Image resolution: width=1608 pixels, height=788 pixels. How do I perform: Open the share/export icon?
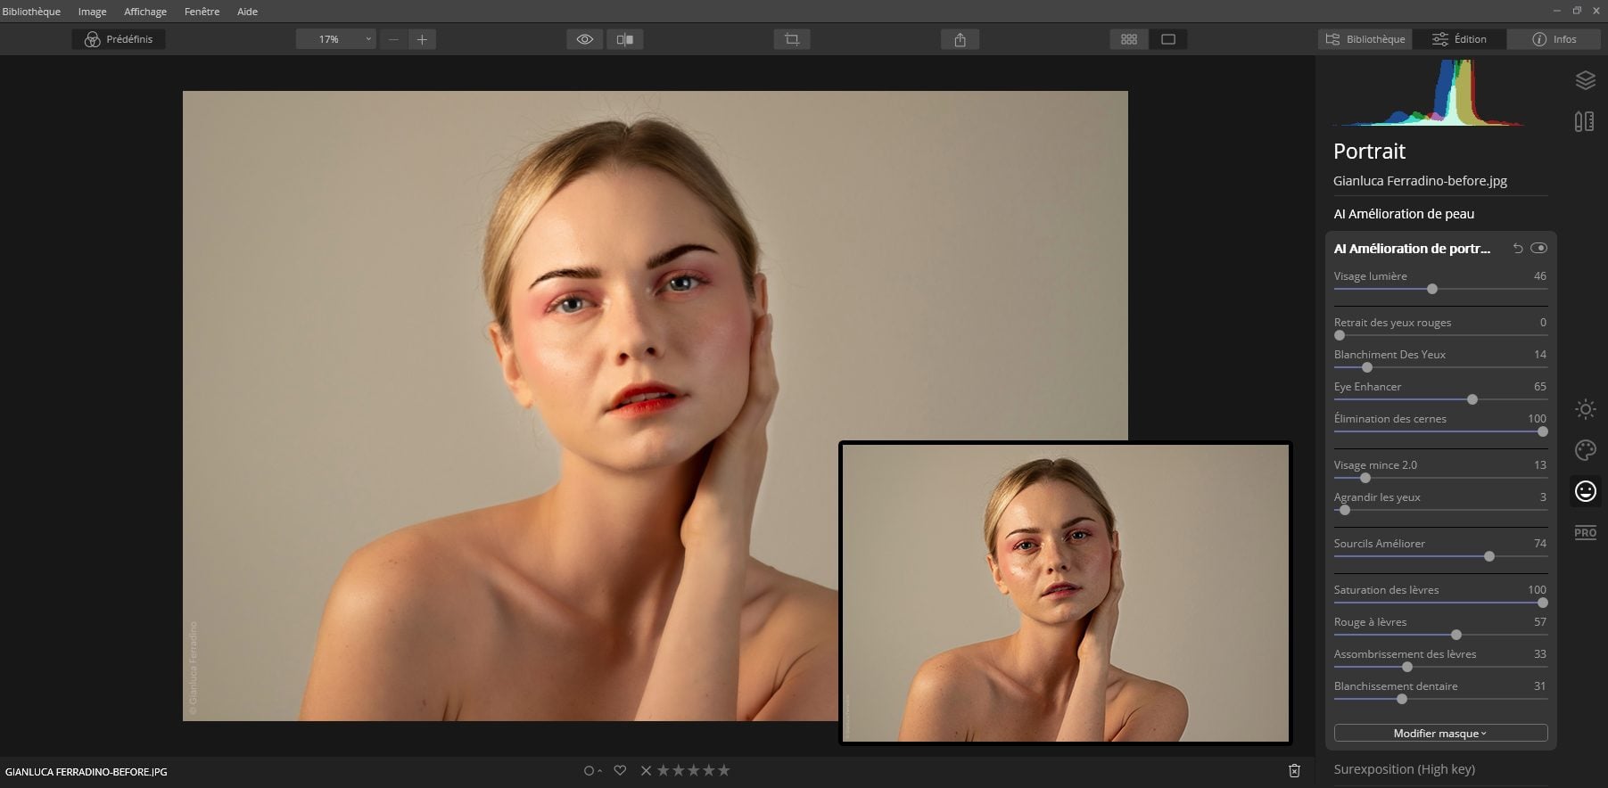pyautogui.click(x=960, y=39)
